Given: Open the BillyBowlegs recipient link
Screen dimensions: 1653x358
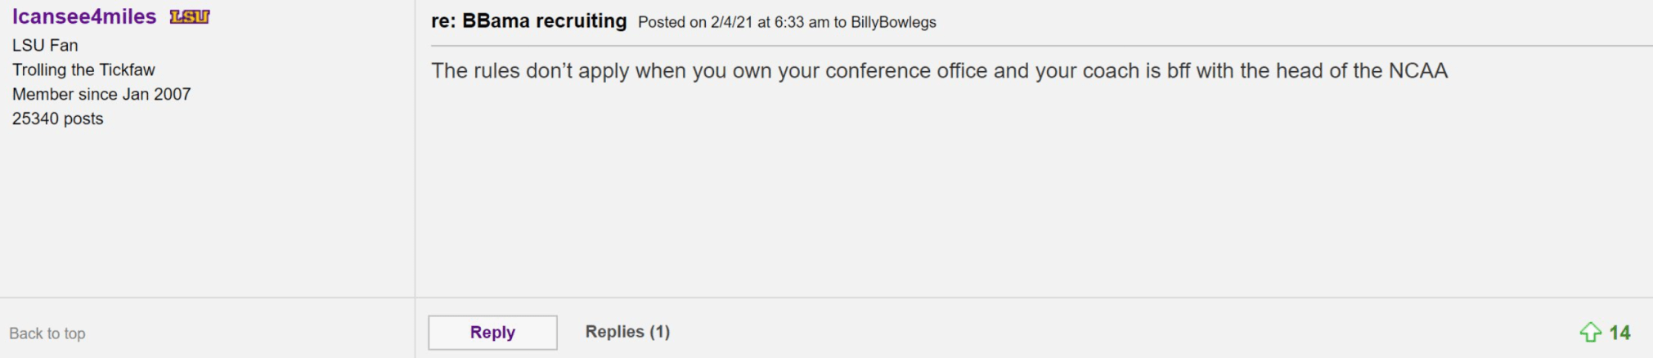Looking at the screenshot, I should tap(893, 22).
